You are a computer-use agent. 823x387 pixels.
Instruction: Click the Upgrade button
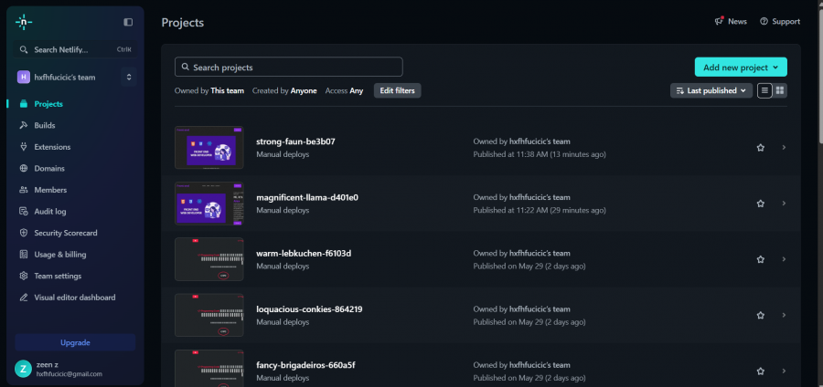pyautogui.click(x=75, y=342)
